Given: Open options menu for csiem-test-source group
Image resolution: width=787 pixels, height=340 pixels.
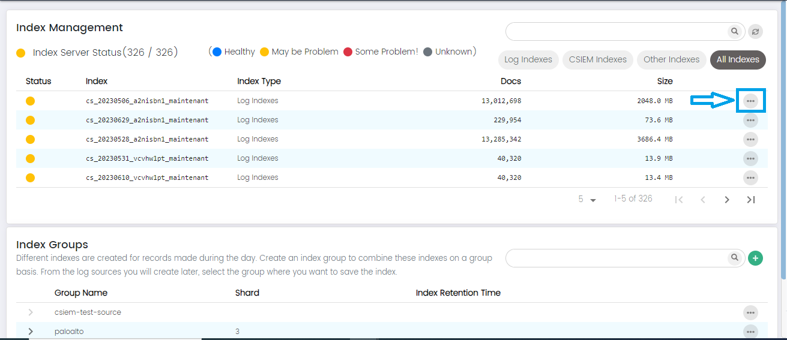Looking at the screenshot, I should pos(750,312).
